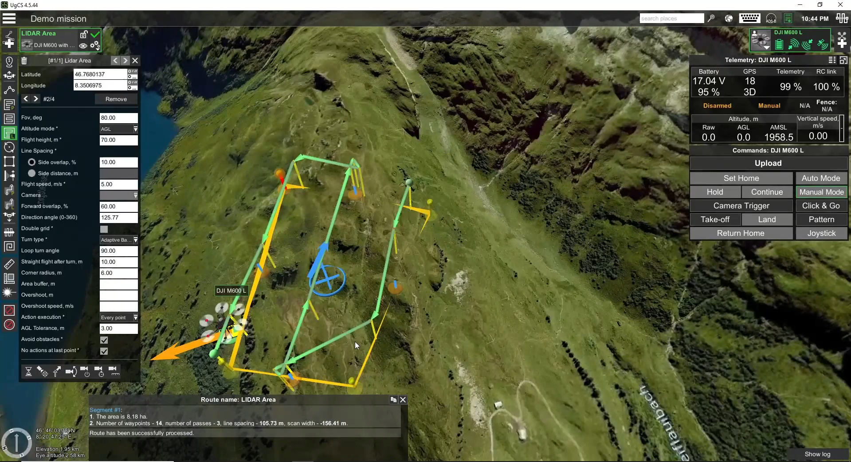The height and width of the screenshot is (462, 851).
Task: Uncheck the Avoid obstacles checkbox
Action: tap(104, 340)
